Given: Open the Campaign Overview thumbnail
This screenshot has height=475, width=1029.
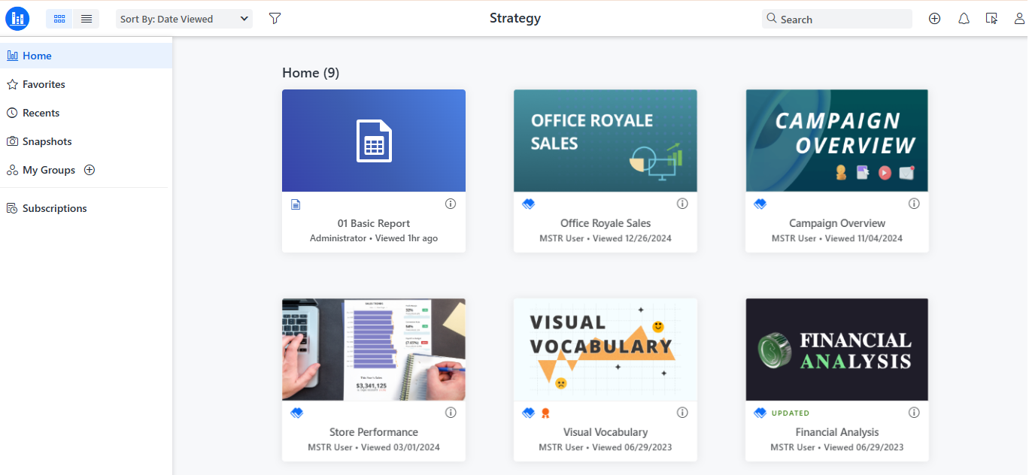Looking at the screenshot, I should coord(836,141).
